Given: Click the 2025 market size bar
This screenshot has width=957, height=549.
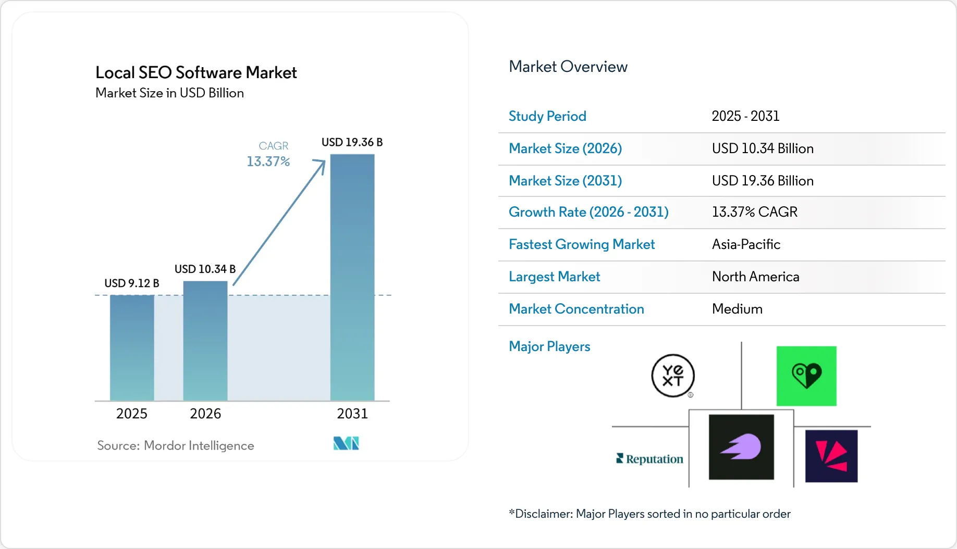Looking at the screenshot, I should (x=132, y=348).
